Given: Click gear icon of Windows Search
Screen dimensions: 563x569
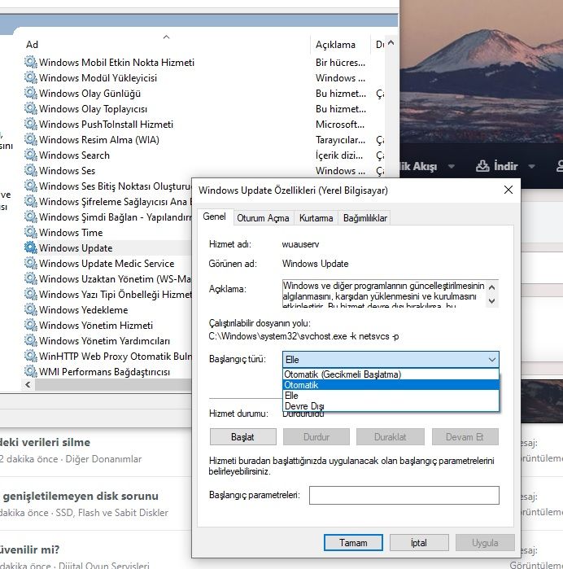Looking at the screenshot, I should pos(31,155).
